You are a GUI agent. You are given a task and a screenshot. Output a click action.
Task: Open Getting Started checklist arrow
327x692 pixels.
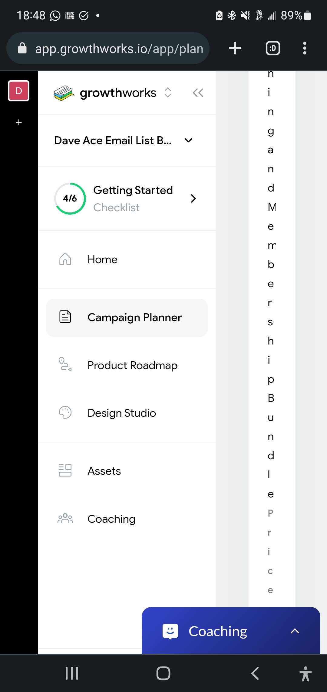[193, 198]
